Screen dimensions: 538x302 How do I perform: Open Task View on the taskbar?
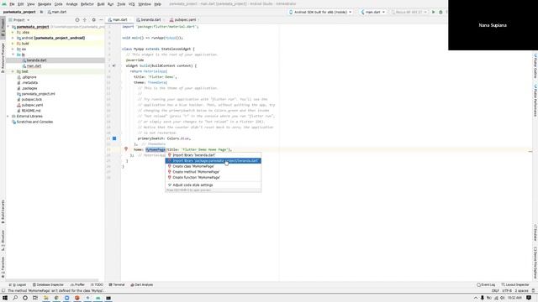click(35, 298)
